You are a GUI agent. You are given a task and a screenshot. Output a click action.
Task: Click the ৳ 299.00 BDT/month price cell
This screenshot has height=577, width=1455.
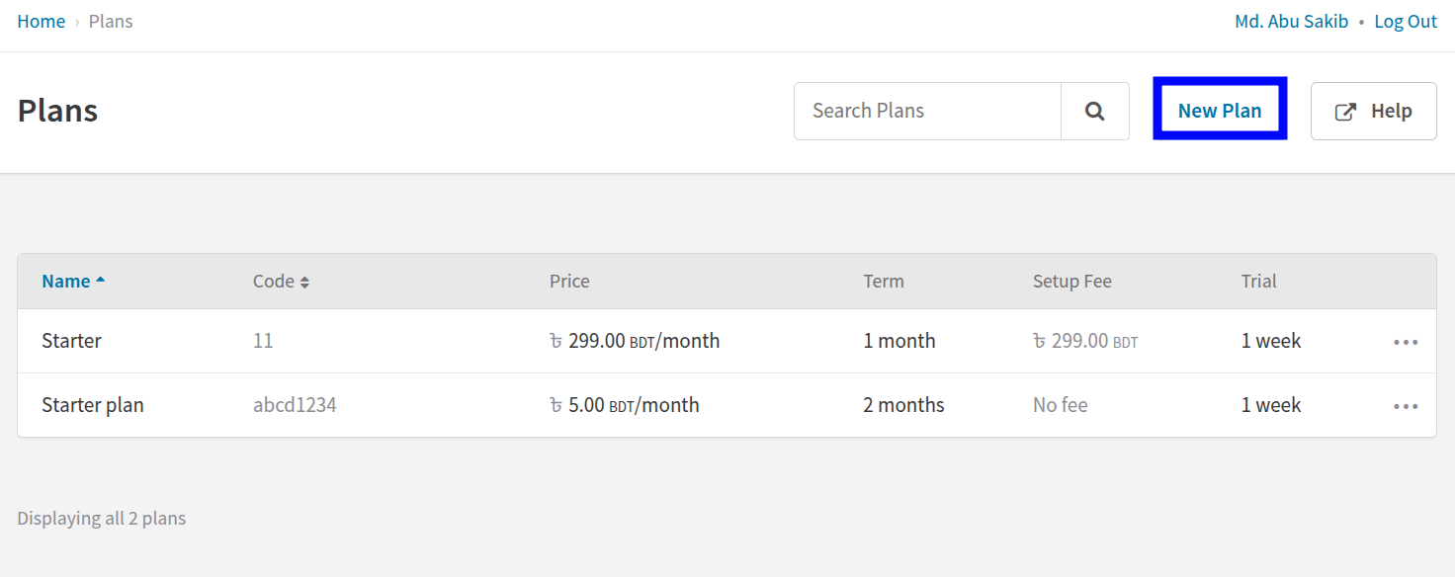(x=635, y=341)
